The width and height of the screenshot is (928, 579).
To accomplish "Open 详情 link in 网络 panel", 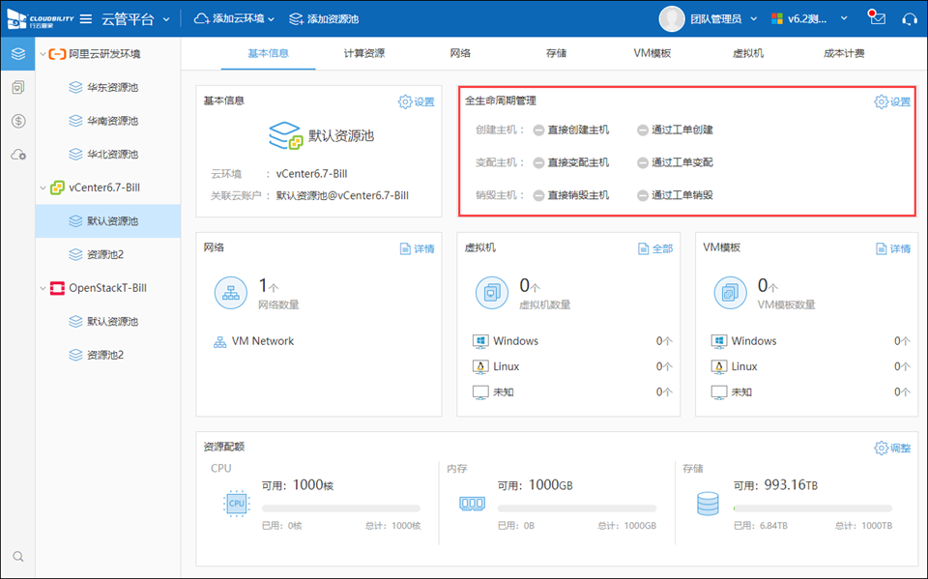I will [x=418, y=249].
